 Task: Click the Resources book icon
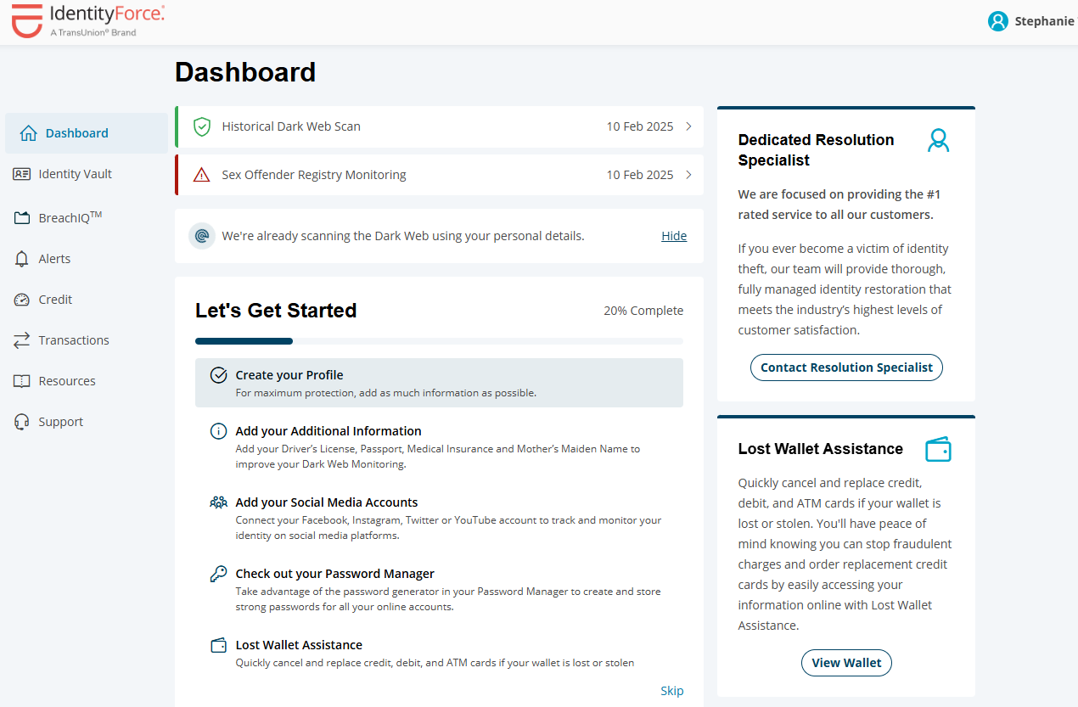22,381
